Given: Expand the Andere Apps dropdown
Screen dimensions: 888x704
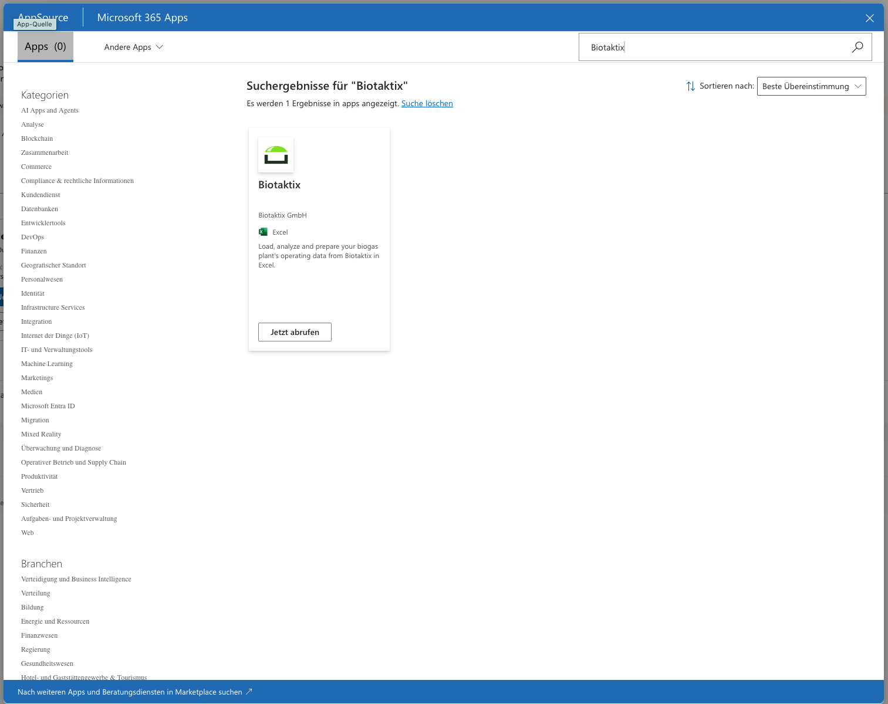Looking at the screenshot, I should click(134, 47).
